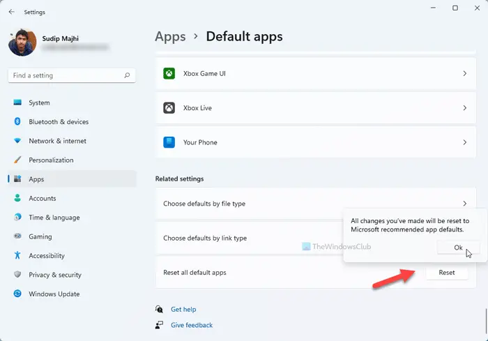Open the Get help link
This screenshot has width=488, height=341.
pyautogui.click(x=183, y=309)
